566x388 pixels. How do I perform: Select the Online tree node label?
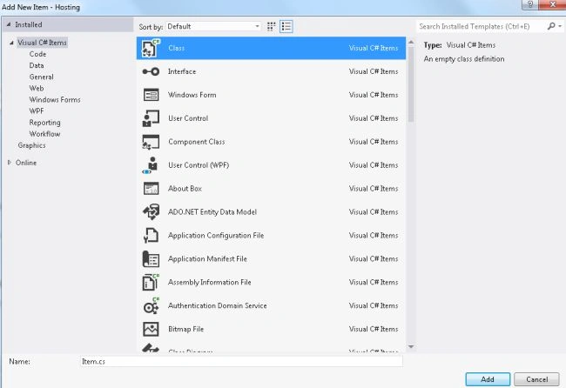pyautogui.click(x=26, y=163)
